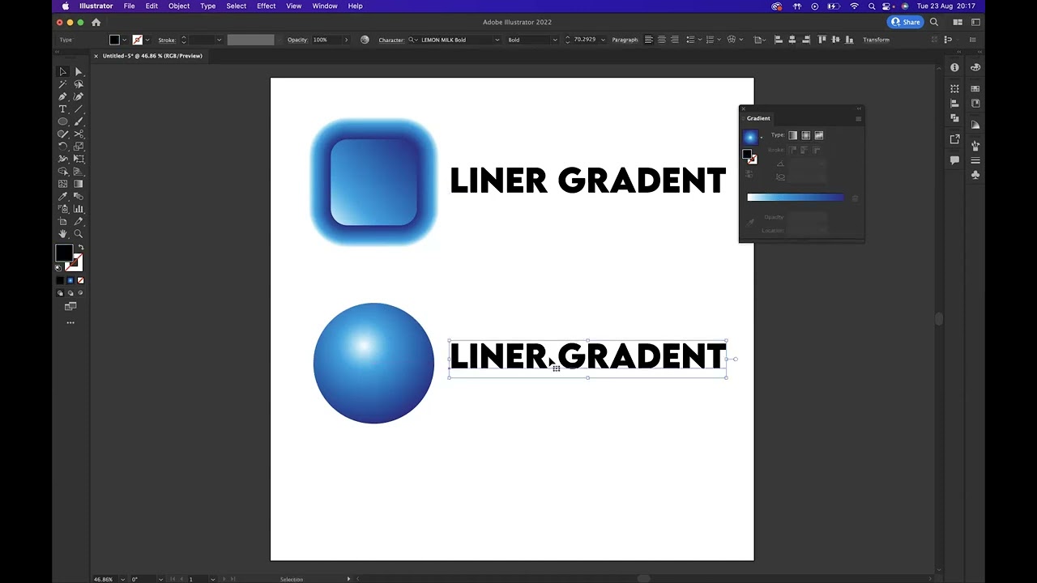Select the Type tool
The width and height of the screenshot is (1037, 583).
click(x=62, y=109)
